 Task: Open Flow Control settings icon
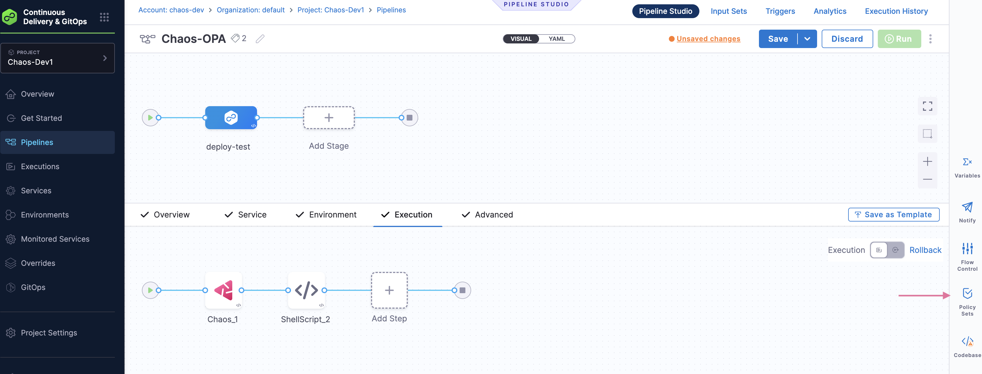(x=967, y=249)
